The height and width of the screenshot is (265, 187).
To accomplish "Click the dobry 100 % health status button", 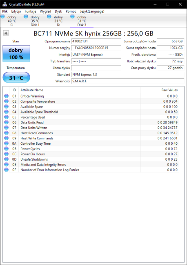I will 16,53.
